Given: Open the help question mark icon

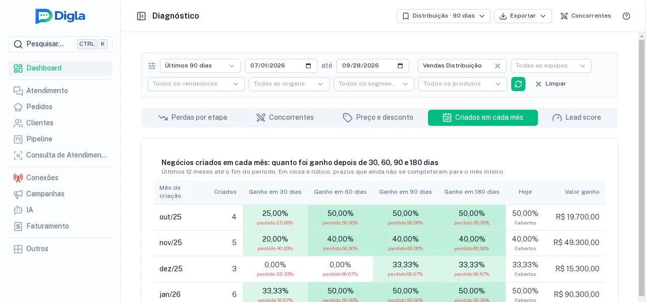Looking at the screenshot, I should (626, 16).
